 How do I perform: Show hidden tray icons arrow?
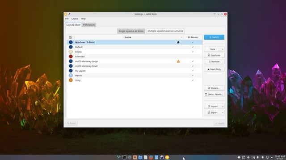click(x=272, y=157)
